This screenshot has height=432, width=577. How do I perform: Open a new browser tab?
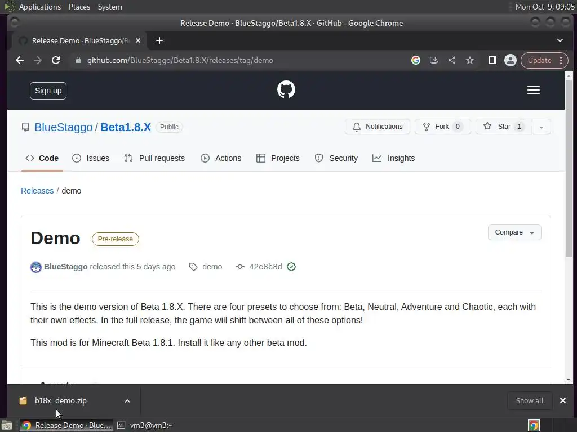[159, 40]
